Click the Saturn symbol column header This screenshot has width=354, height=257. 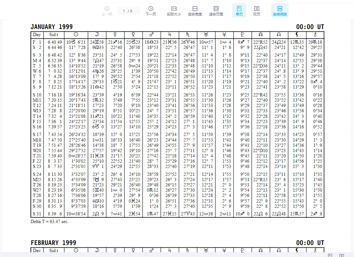(188, 35)
